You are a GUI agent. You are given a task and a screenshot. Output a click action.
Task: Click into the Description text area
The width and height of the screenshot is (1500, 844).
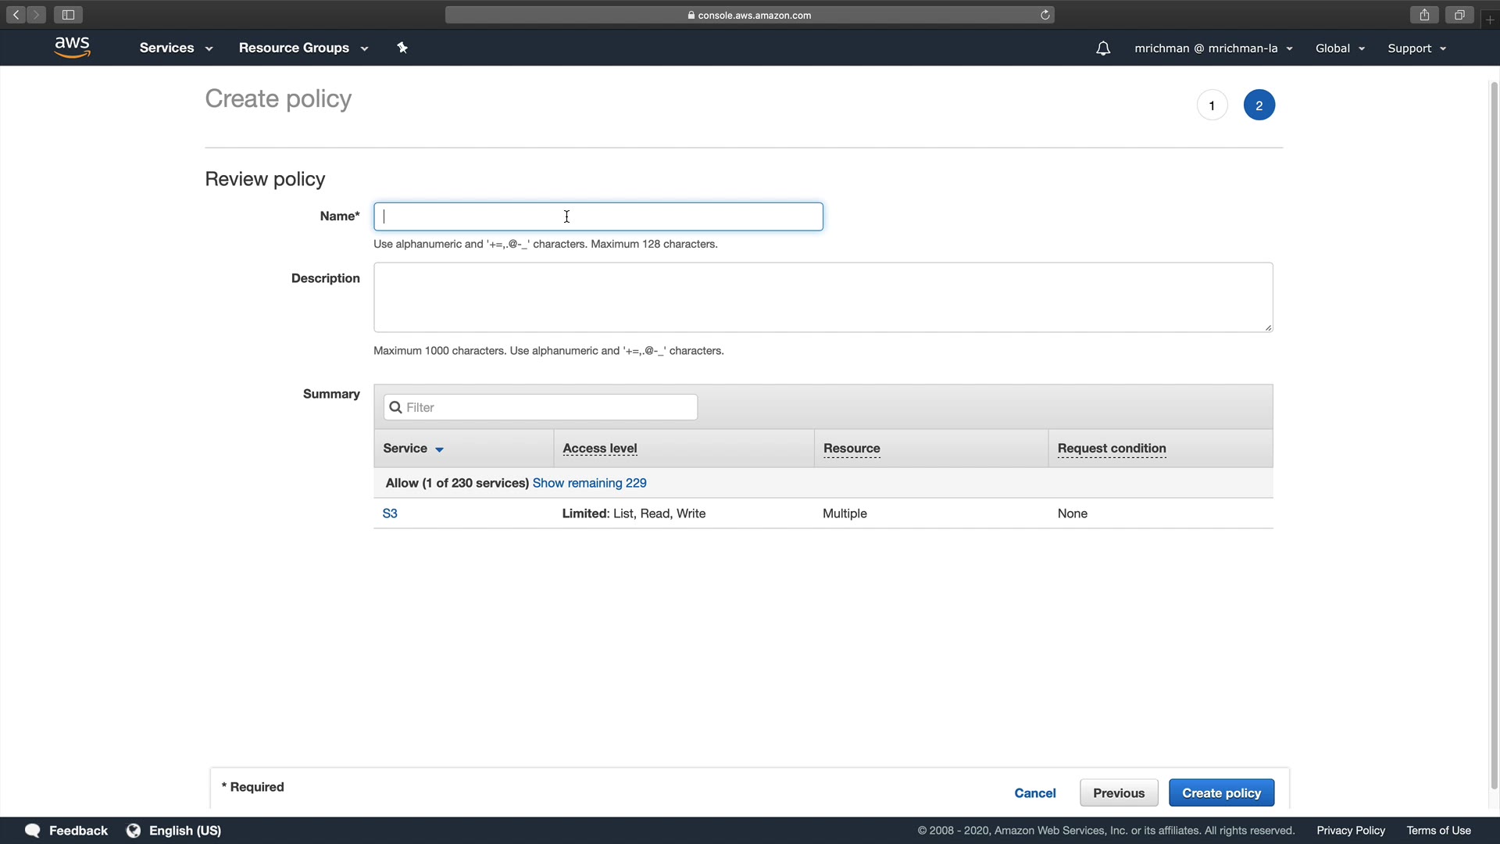tap(823, 297)
